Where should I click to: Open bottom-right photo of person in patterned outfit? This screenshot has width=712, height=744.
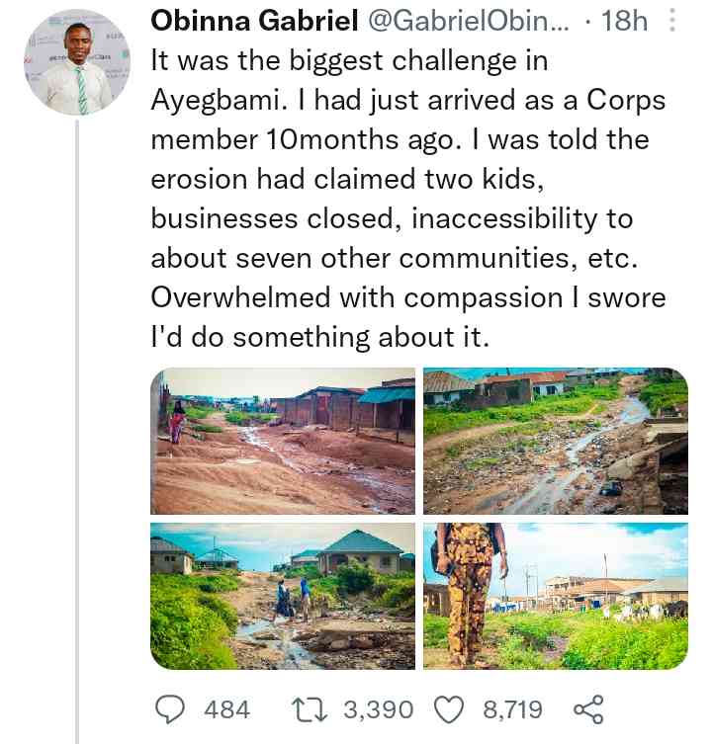tap(555, 596)
